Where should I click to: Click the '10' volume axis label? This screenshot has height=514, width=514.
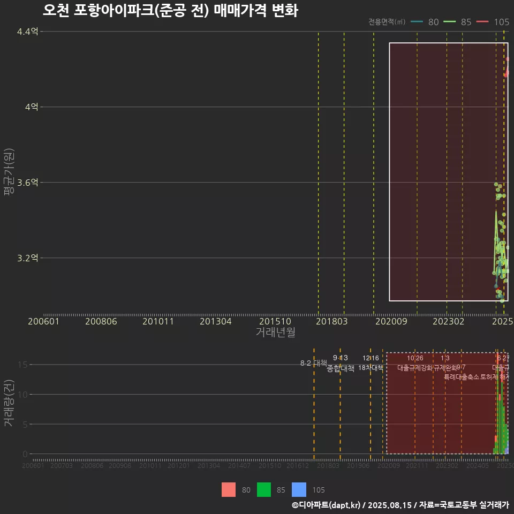[23, 395]
